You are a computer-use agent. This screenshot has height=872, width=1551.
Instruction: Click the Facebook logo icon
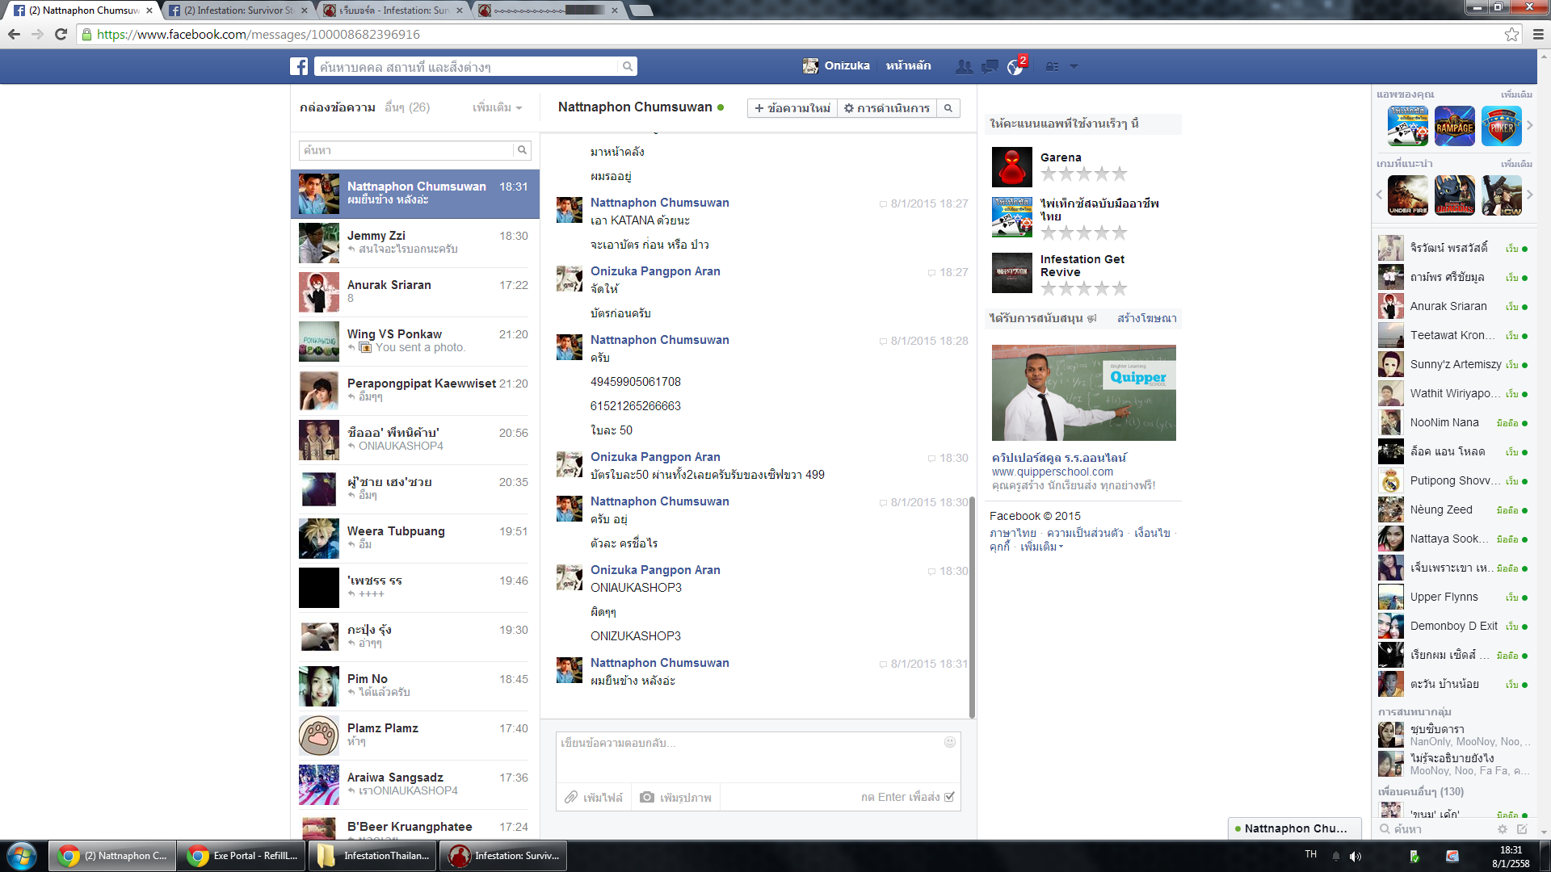click(x=299, y=66)
